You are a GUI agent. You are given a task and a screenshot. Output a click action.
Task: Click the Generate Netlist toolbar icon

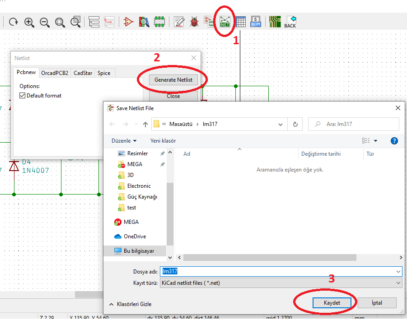coord(225,22)
